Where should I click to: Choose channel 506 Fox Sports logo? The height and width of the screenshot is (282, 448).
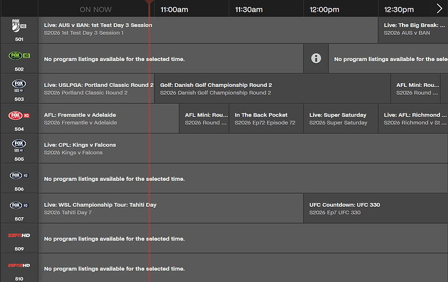19,176
